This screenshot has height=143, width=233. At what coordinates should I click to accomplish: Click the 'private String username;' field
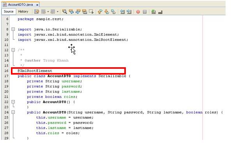click(55, 81)
